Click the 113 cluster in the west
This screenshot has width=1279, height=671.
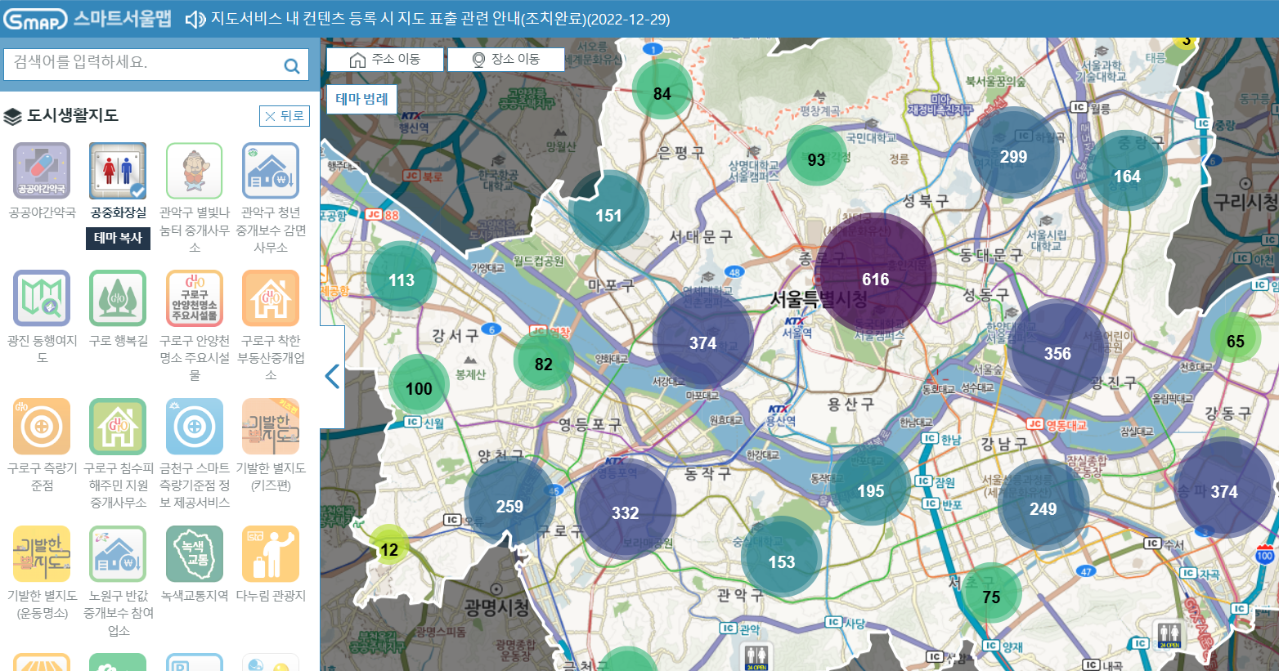401,276
